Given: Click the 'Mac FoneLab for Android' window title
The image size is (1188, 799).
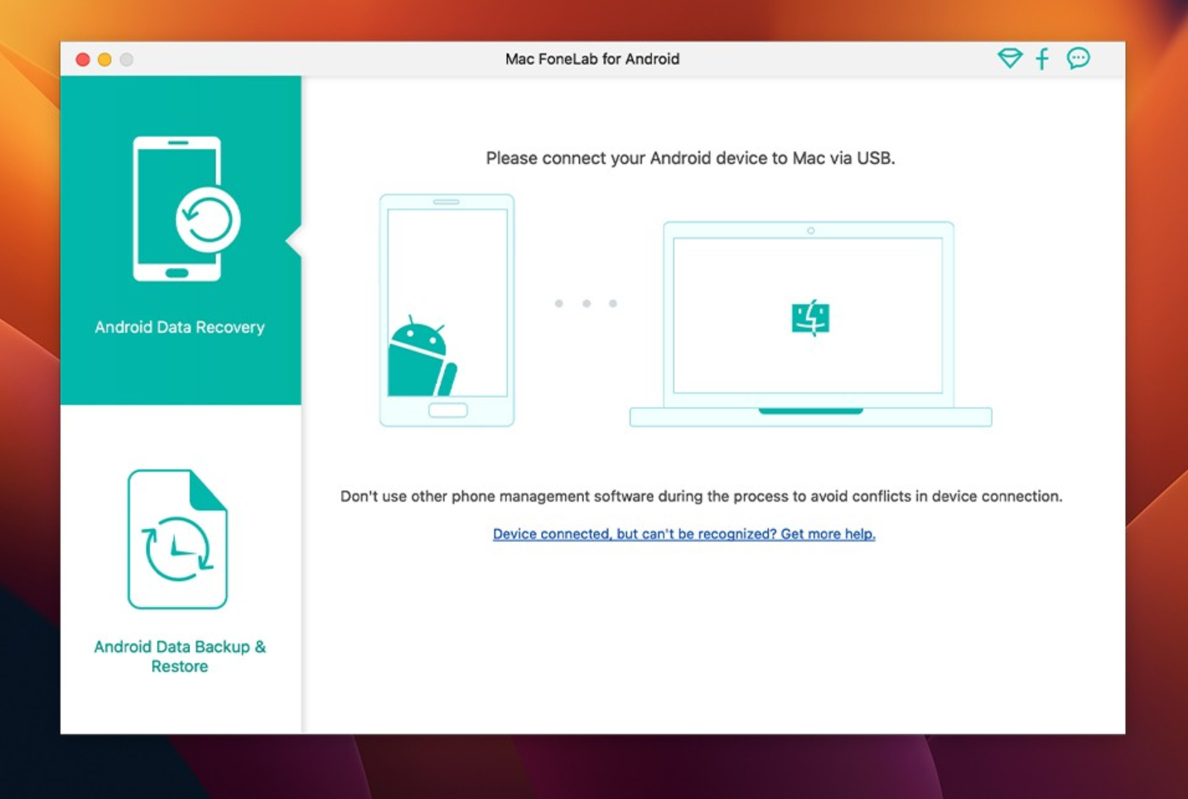Looking at the screenshot, I should coord(592,59).
